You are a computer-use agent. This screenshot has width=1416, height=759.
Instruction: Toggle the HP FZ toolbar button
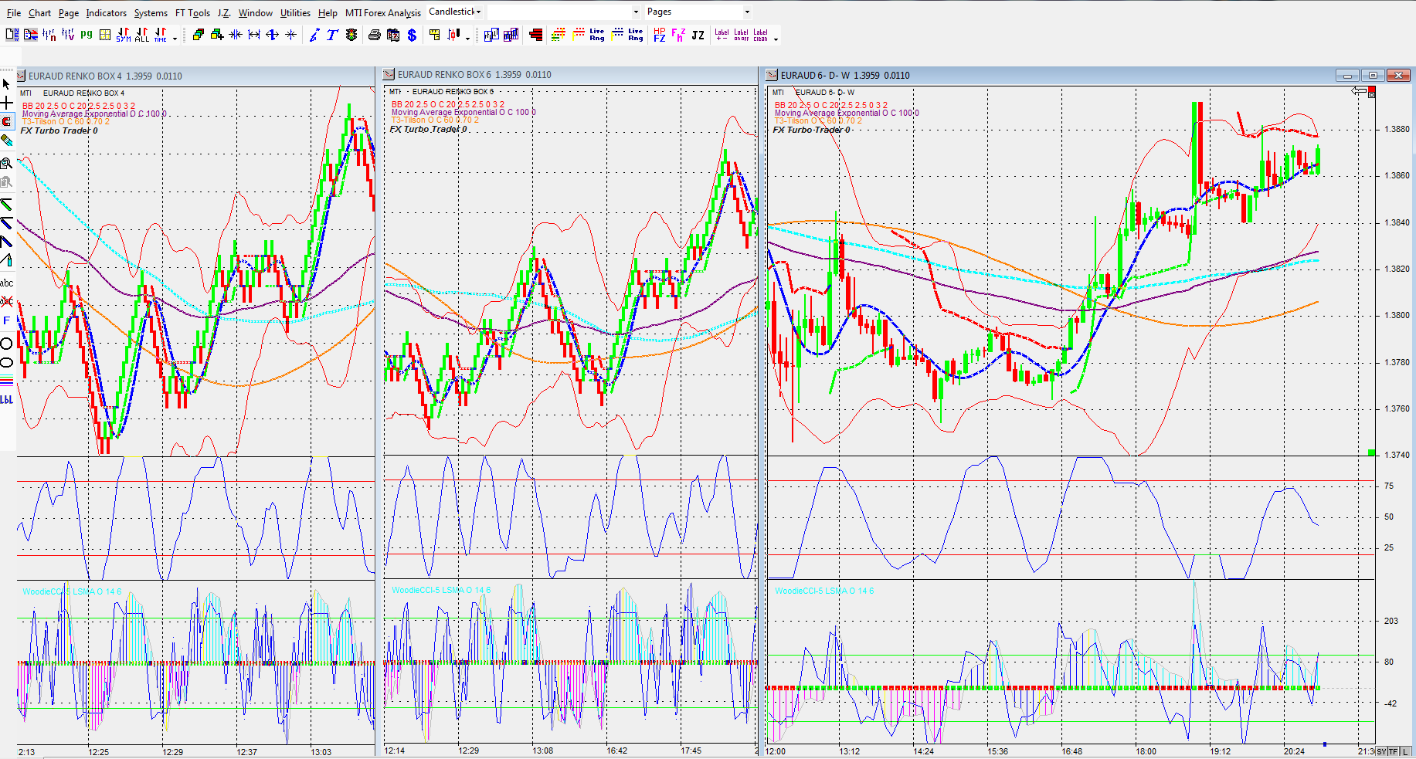pyautogui.click(x=659, y=35)
